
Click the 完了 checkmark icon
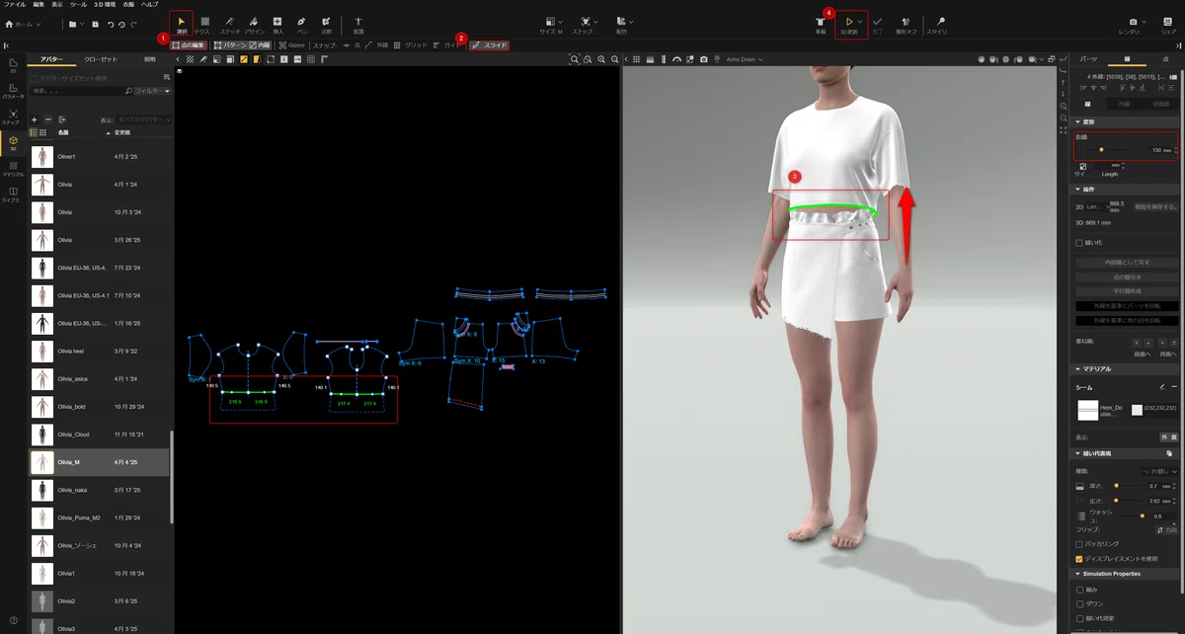877,24
